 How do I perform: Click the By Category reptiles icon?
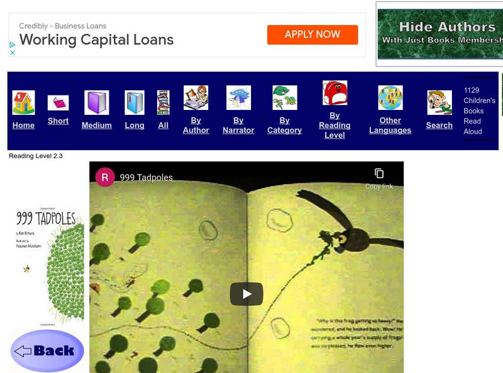click(285, 98)
